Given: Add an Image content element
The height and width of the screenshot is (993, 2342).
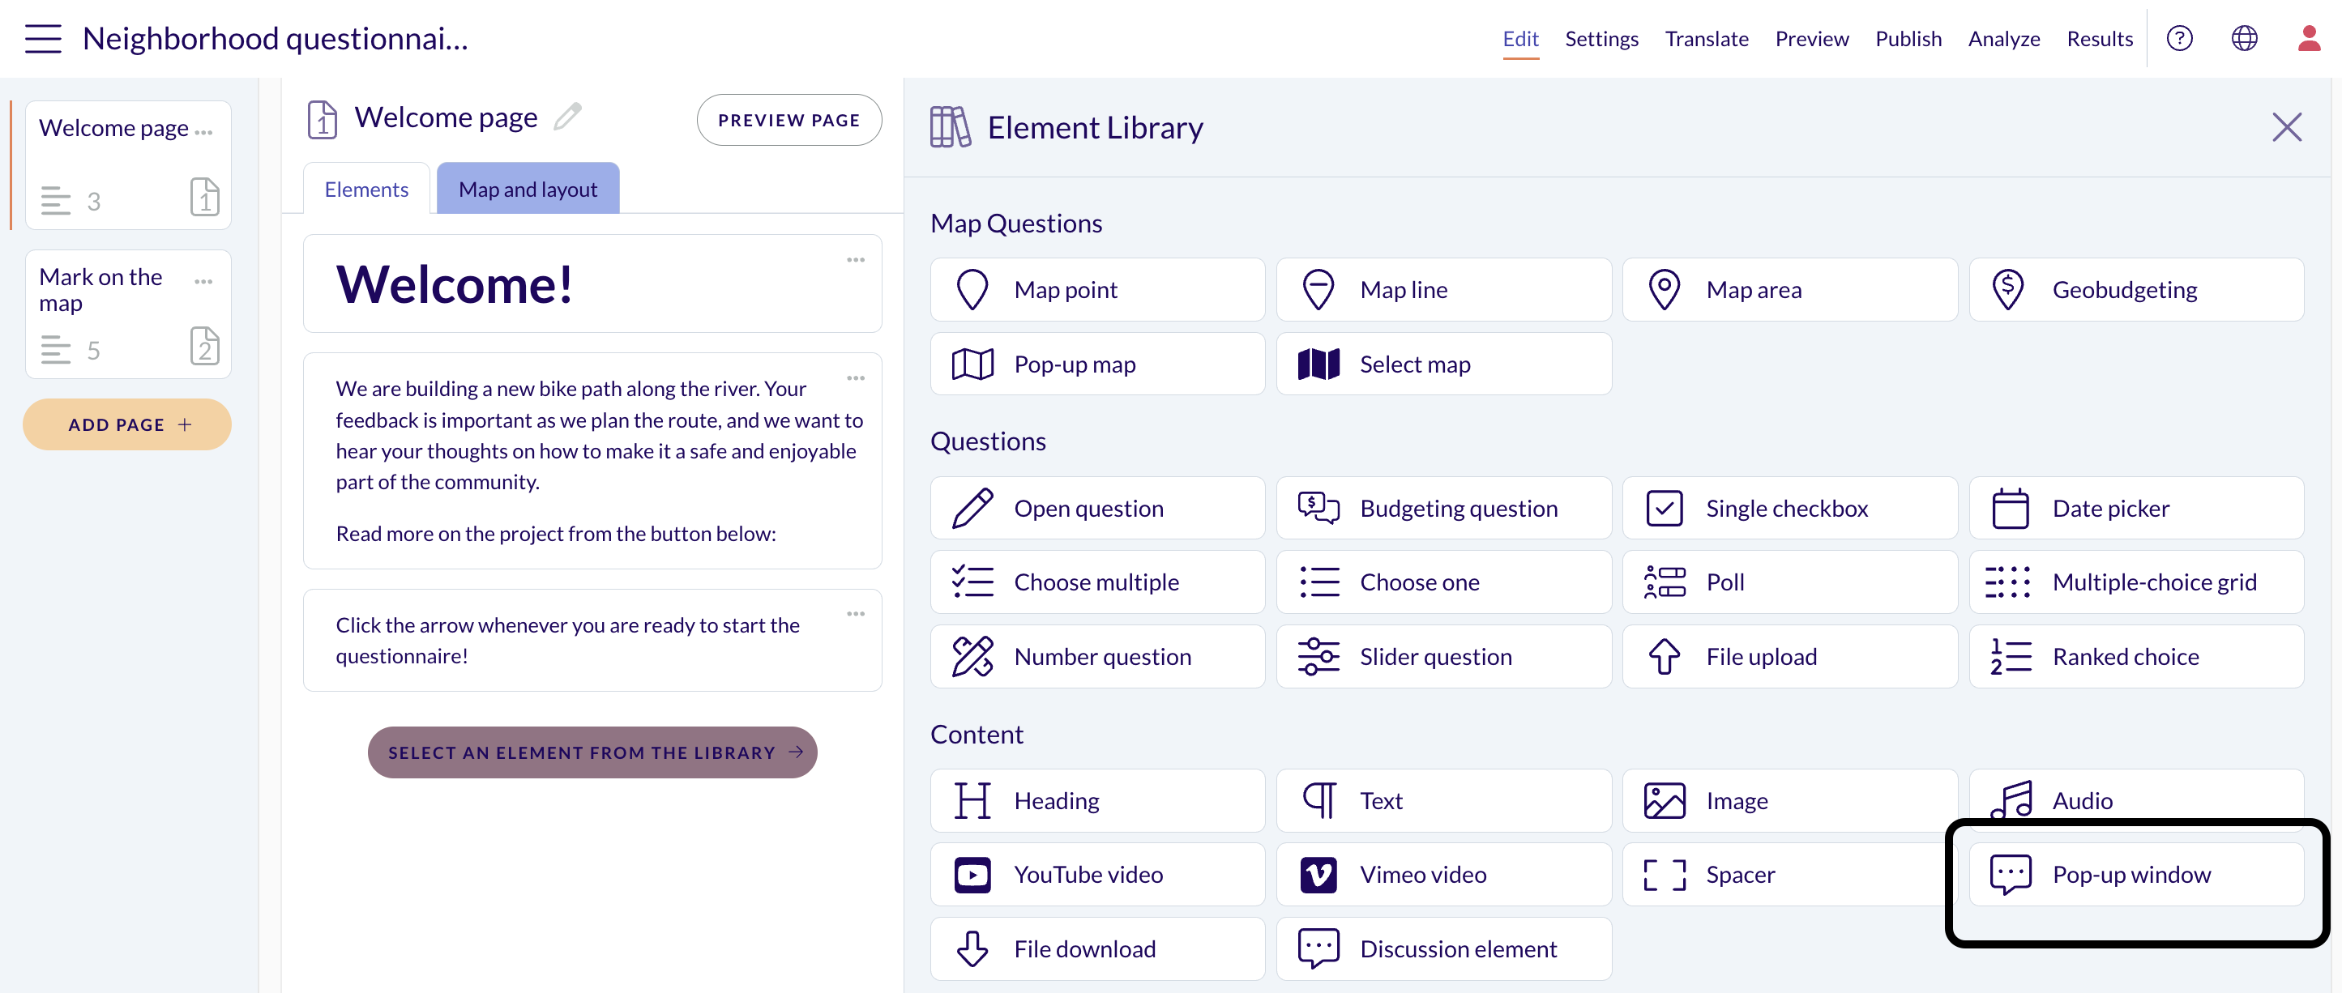Looking at the screenshot, I should pos(1789,801).
